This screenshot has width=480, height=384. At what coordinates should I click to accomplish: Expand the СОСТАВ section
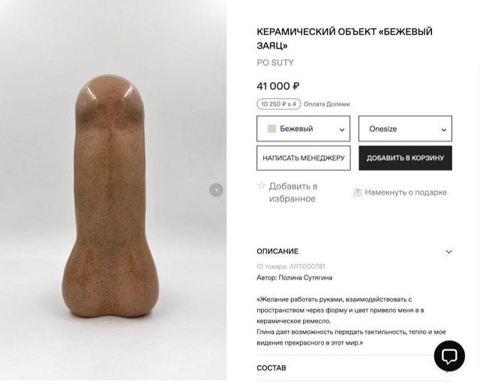click(354, 368)
